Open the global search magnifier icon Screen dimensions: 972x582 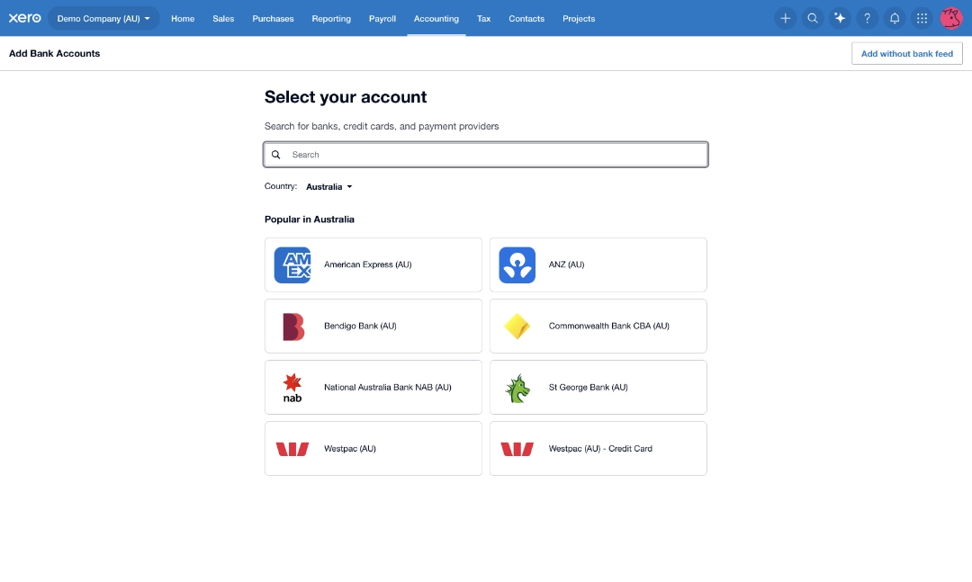(x=812, y=19)
